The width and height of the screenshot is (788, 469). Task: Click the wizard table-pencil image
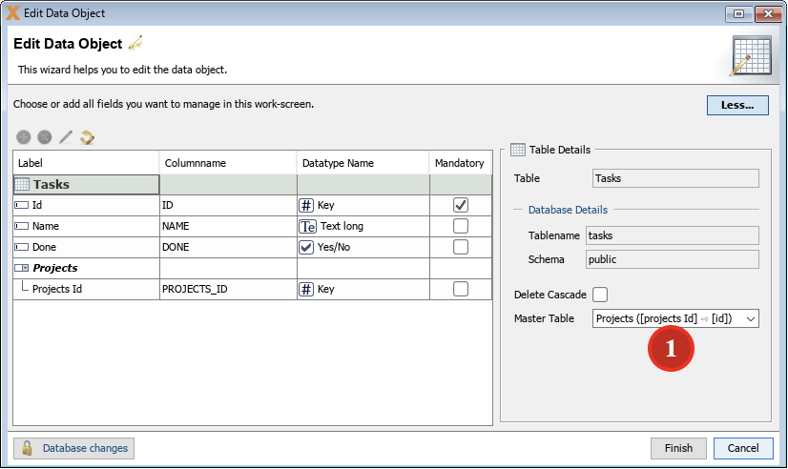(x=751, y=55)
